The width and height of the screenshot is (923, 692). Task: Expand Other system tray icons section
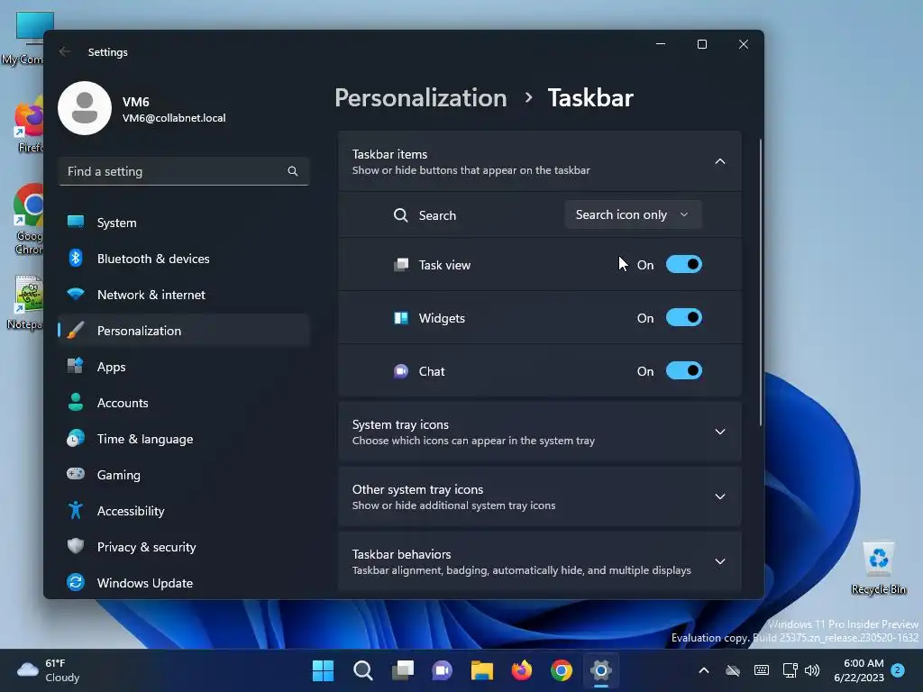(x=540, y=496)
